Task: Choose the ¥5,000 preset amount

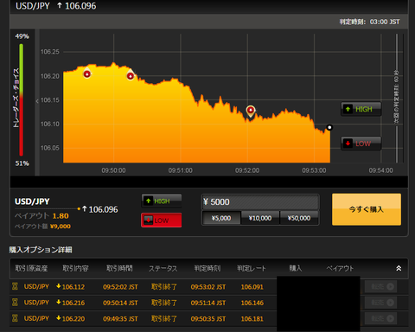Action: pyautogui.click(x=221, y=218)
